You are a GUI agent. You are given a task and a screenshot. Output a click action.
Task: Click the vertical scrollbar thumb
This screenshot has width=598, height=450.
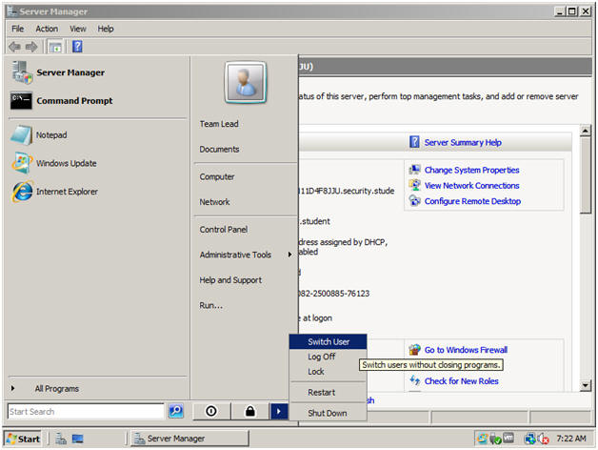(x=585, y=175)
